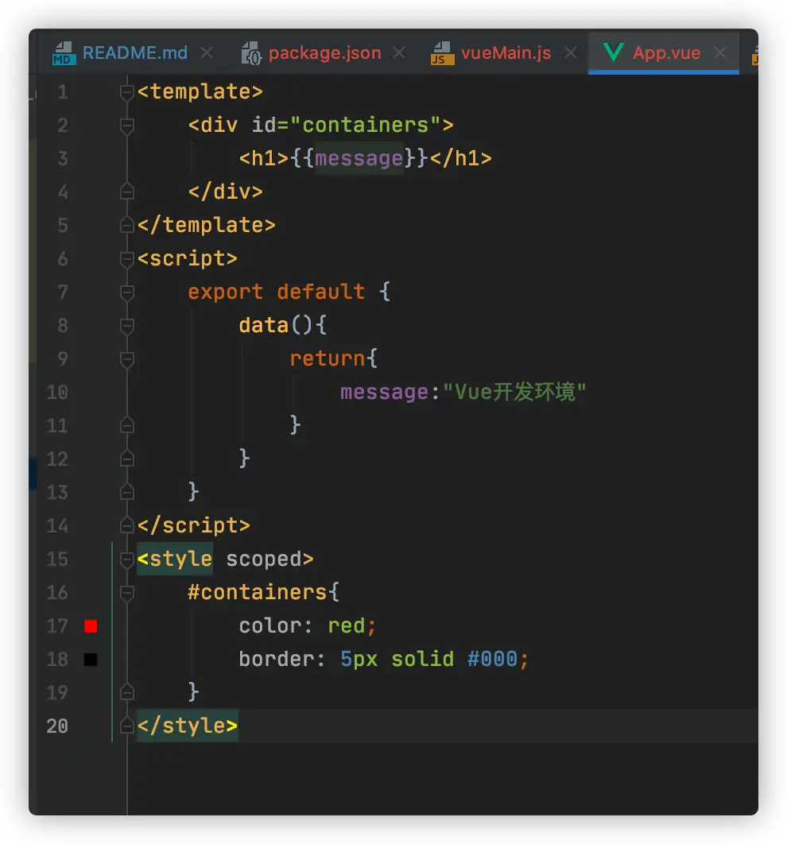Click fold end marker on line 11

coord(127,426)
